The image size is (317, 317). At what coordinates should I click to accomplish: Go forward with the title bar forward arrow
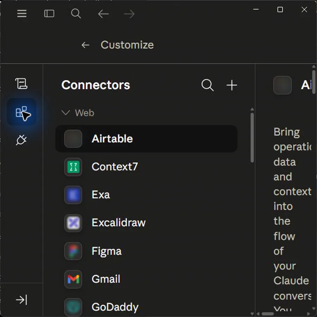pyautogui.click(x=129, y=14)
